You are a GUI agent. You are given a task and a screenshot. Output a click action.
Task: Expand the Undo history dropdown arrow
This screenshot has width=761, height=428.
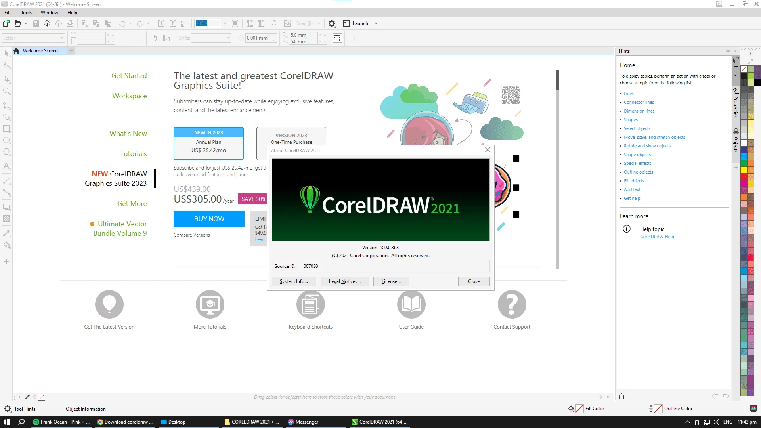pyautogui.click(x=130, y=23)
